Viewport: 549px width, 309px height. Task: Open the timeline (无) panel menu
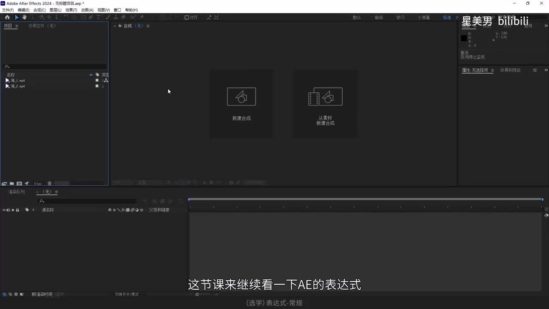point(56,192)
